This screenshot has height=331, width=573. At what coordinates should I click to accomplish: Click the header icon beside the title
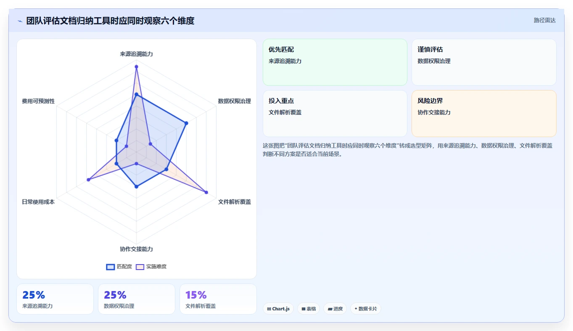(x=20, y=21)
